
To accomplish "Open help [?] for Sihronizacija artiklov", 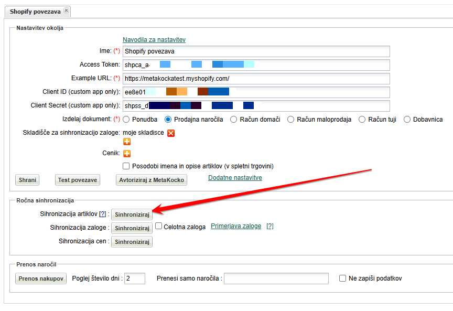I will coord(103,214).
